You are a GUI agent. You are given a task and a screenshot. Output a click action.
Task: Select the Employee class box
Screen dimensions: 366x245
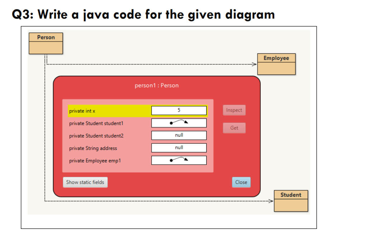point(276,64)
